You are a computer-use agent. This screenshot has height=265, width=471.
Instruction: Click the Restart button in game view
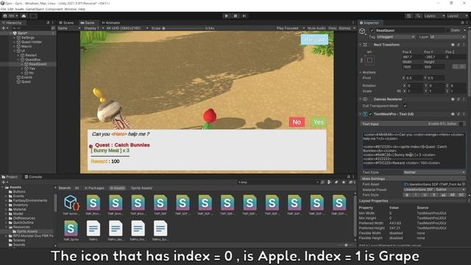[314, 39]
